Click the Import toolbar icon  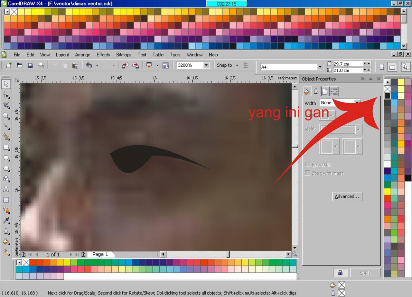click(125, 65)
